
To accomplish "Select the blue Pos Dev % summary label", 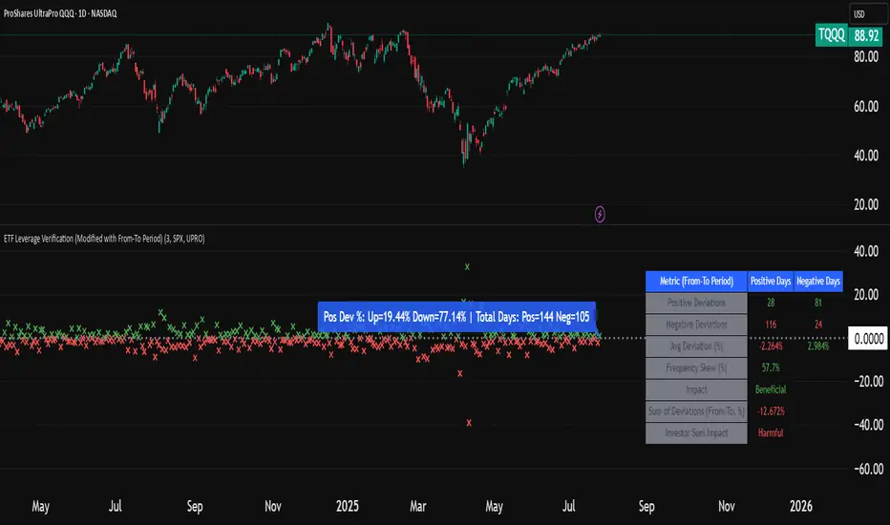I will [x=456, y=317].
